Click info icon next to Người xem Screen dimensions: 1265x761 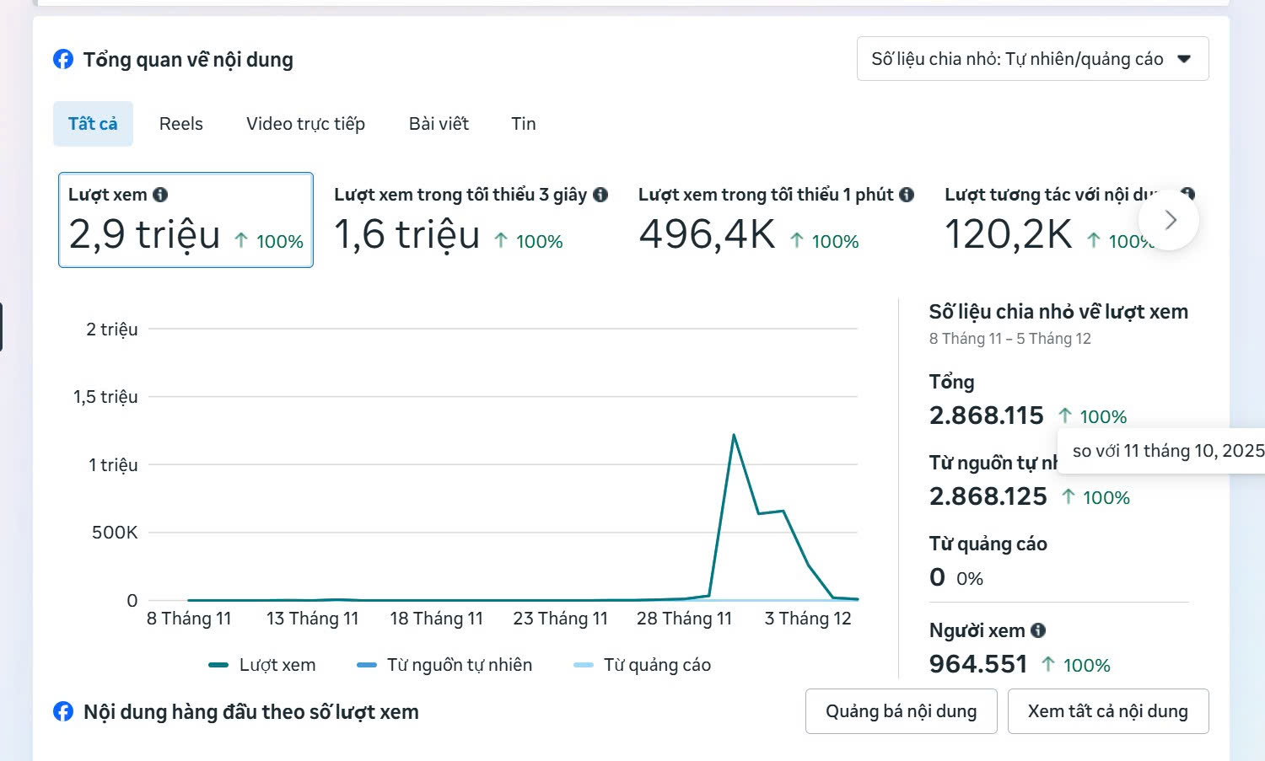pyautogui.click(x=1038, y=630)
